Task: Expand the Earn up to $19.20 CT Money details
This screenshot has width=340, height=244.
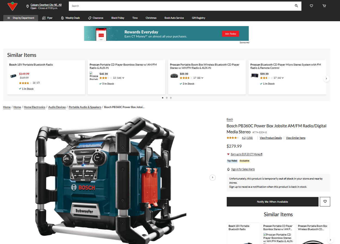Action: pyautogui.click(x=228, y=154)
